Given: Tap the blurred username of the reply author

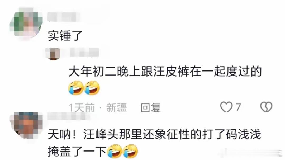Looking at the screenshot, I should [84, 52].
